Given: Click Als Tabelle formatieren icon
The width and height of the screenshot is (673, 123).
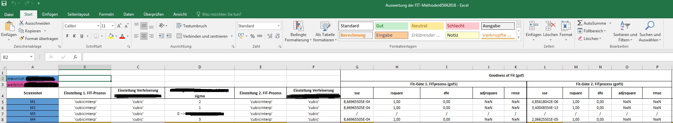Looking at the screenshot, I should coord(325,27).
